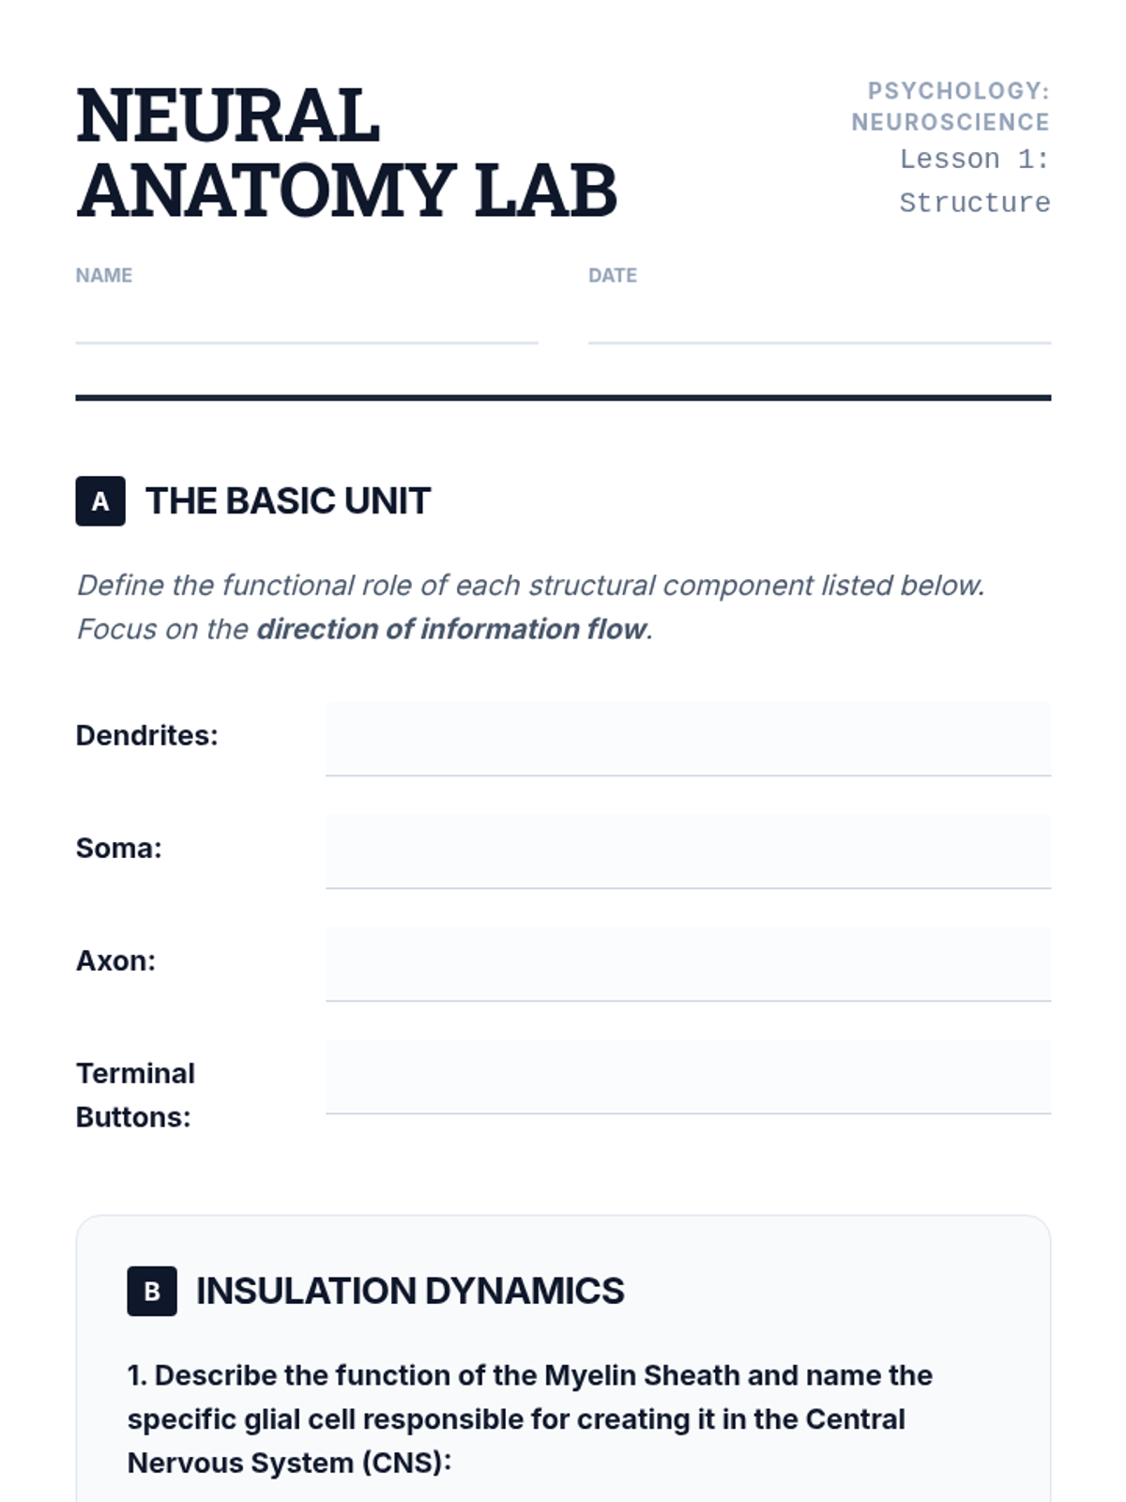1126x1502 pixels.
Task: Click the "Lesson 1: Structure" text
Action: click(x=974, y=180)
